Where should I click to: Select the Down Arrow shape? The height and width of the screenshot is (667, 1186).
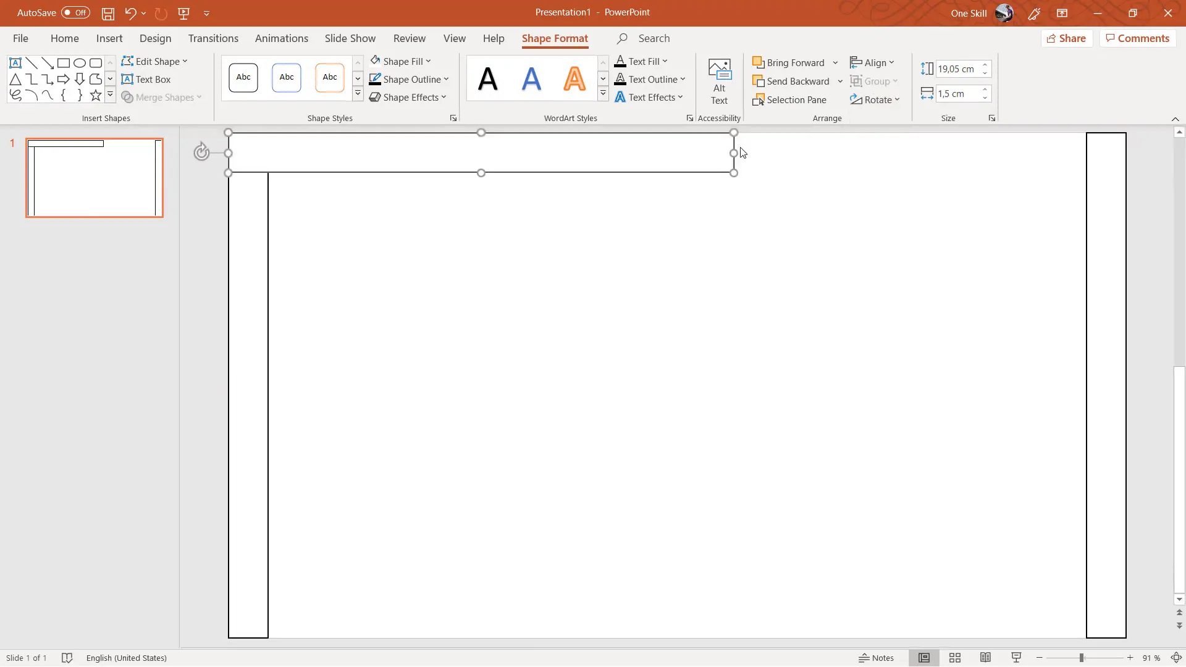tap(80, 79)
